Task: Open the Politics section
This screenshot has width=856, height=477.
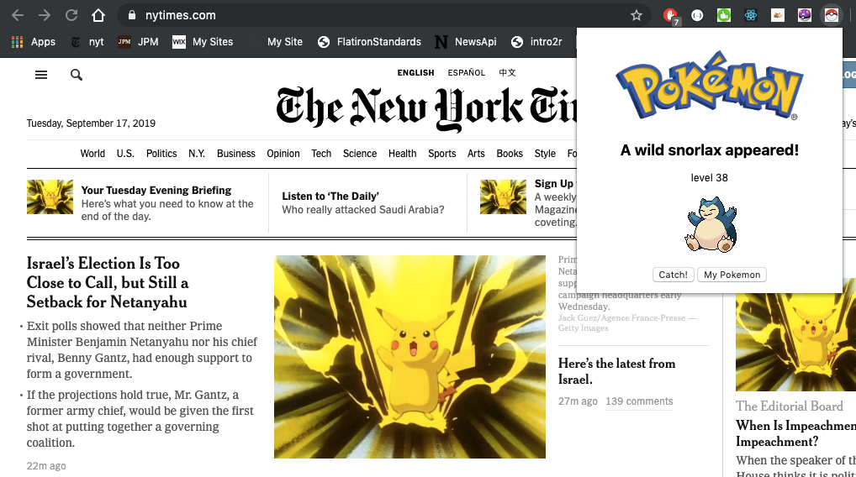Action: coord(161,154)
